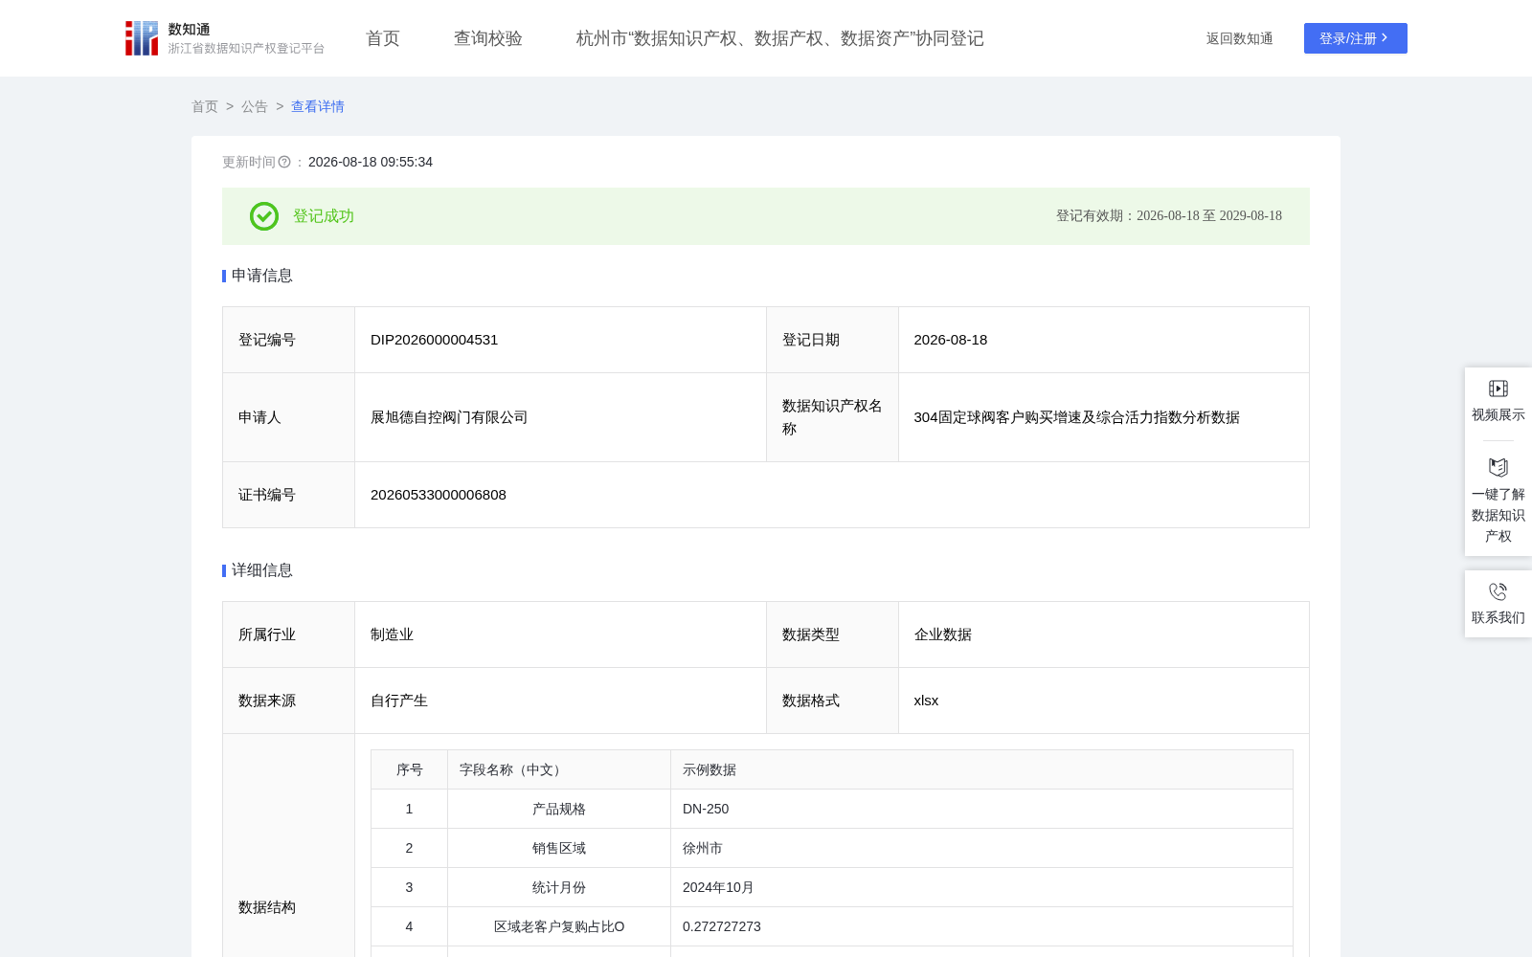
Task: Click the update time 2026-08-18 09:55:34
Action: click(371, 163)
